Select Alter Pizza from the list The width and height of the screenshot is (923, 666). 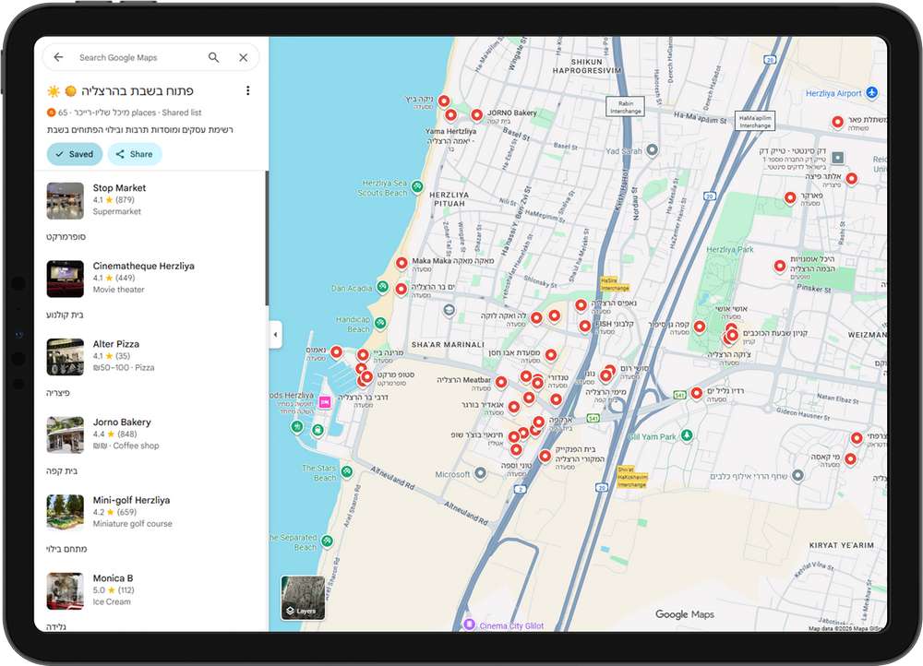pos(116,344)
